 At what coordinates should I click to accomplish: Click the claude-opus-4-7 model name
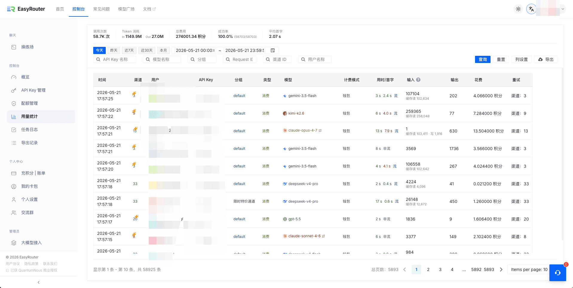303,130
